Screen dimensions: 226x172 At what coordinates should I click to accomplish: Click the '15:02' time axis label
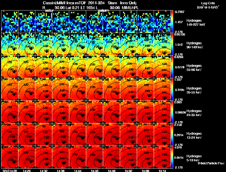pyautogui.click(x=129, y=171)
